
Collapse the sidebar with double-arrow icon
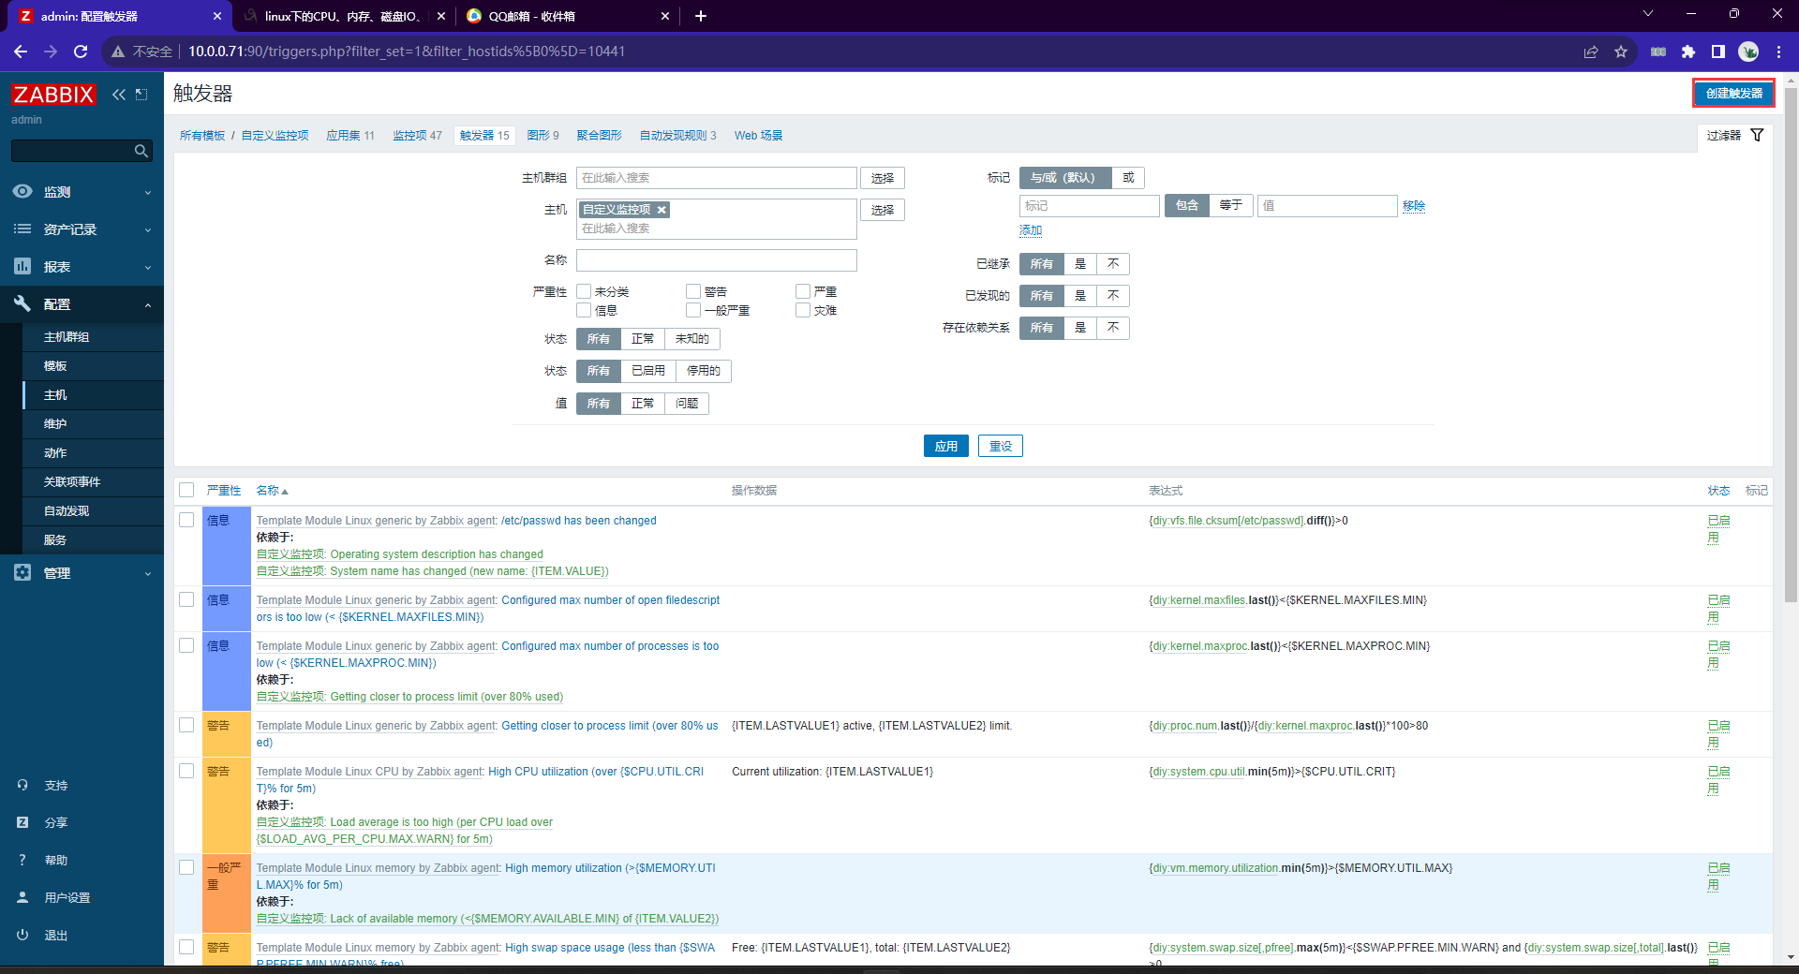[119, 95]
